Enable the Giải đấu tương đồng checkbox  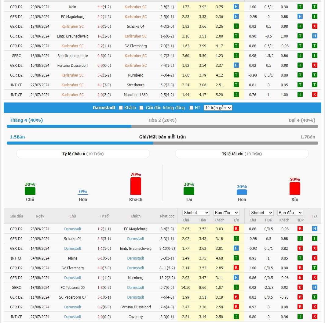tap(141, 108)
